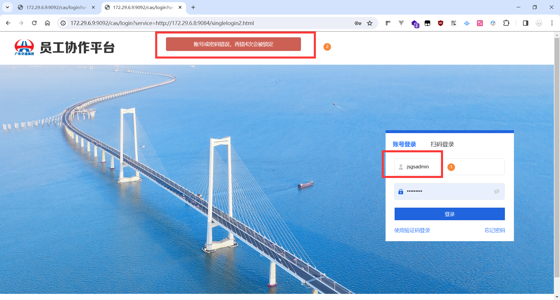560x300 pixels.
Task: Open the 忘记密码 link
Action: (x=495, y=230)
